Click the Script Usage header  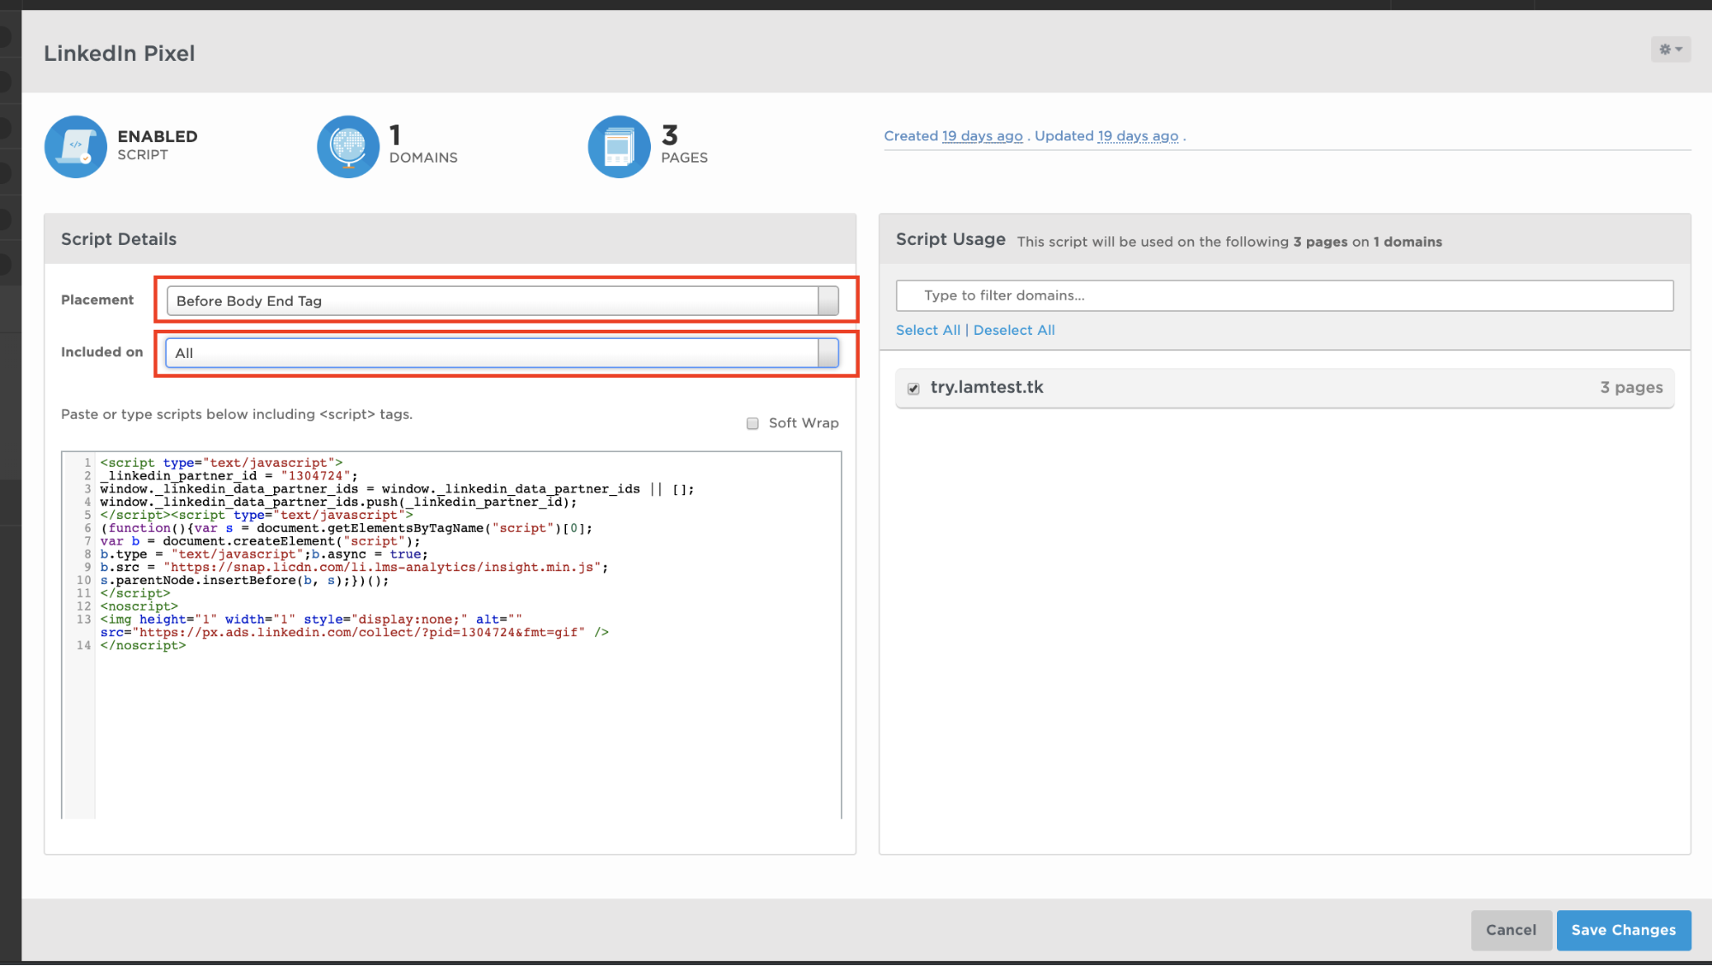click(951, 240)
